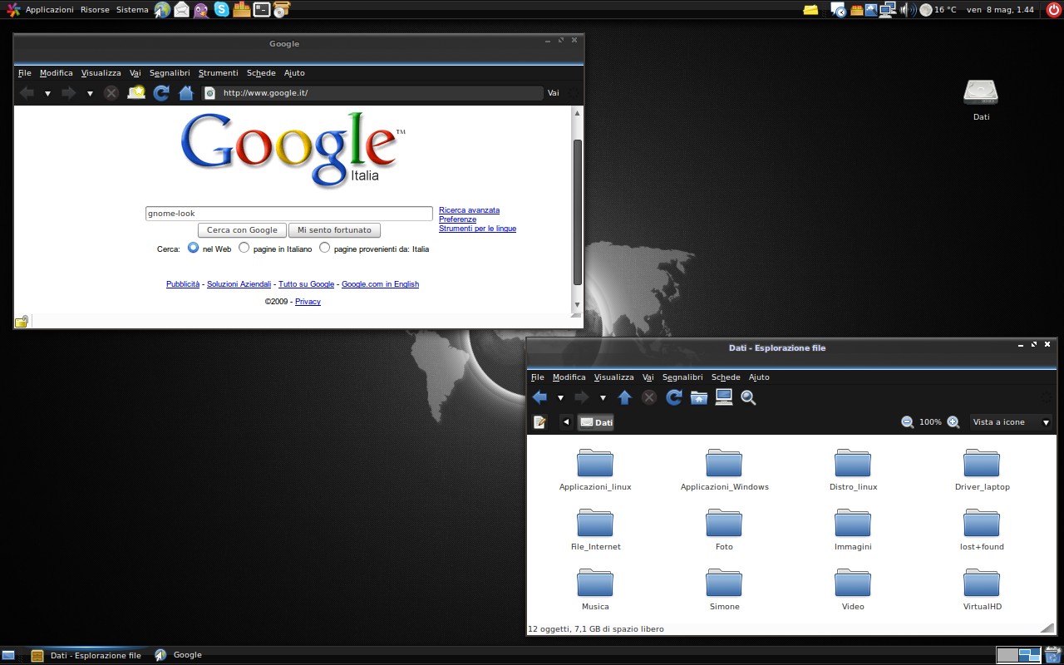The width and height of the screenshot is (1064, 665).
Task: Switch to Google task in bottom taskbar
Action: tap(179, 655)
